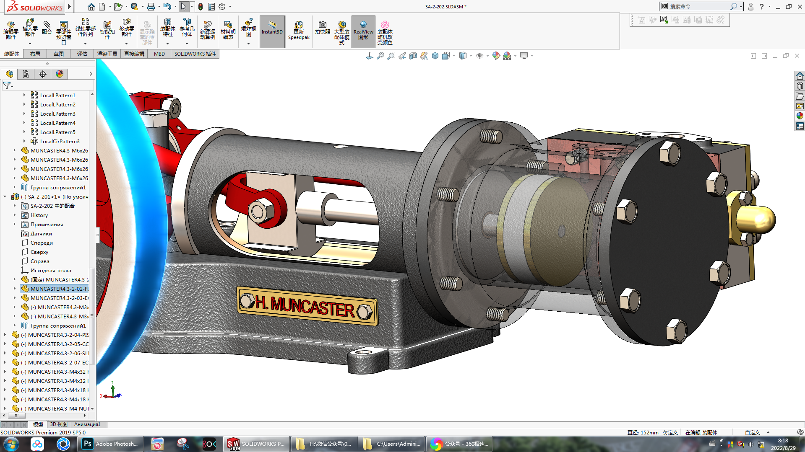The height and width of the screenshot is (452, 805).
Task: Open Design Library task pane icon
Action: pyautogui.click(x=800, y=86)
